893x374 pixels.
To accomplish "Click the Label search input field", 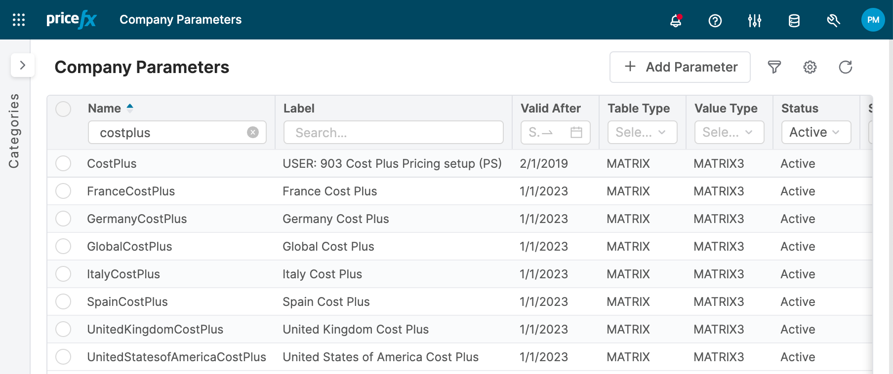I will click(393, 132).
